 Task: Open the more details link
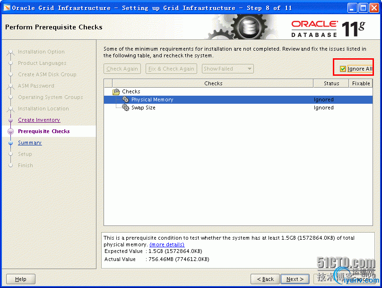pos(167,244)
